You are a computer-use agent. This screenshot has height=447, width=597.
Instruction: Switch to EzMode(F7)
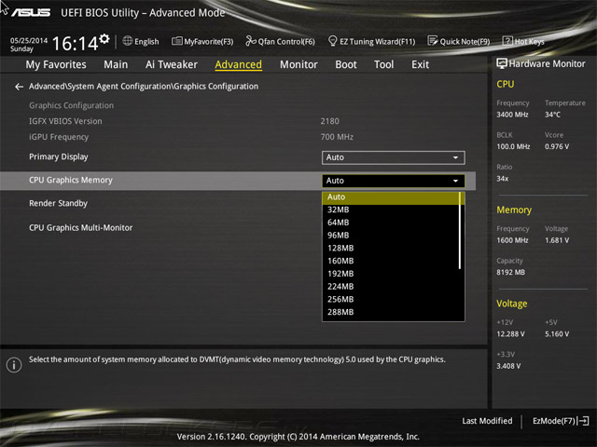click(x=561, y=421)
